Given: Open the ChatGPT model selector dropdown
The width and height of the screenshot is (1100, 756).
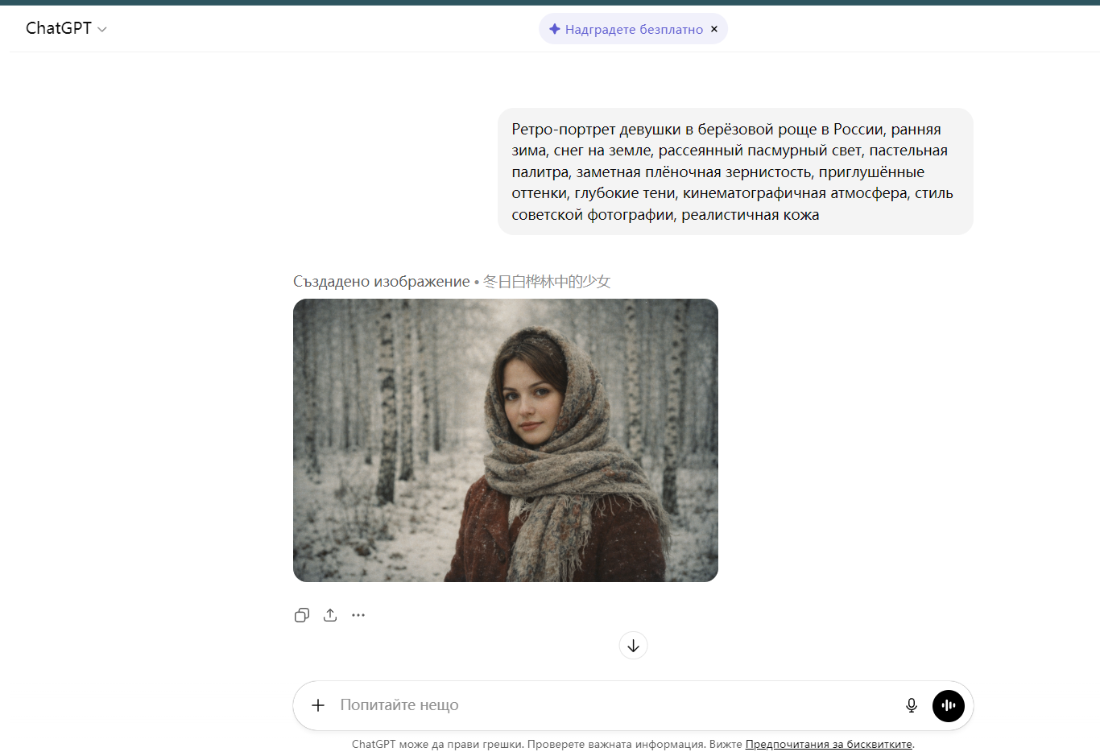Looking at the screenshot, I should (x=59, y=28).
